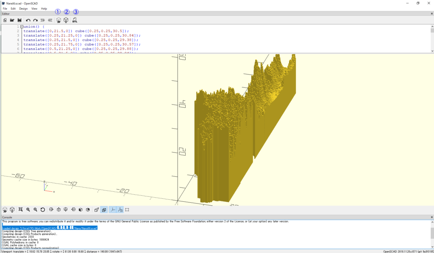The width and height of the screenshot is (434, 253).
Task: Click the code line ending with 30.57
Action: click(x=82, y=44)
